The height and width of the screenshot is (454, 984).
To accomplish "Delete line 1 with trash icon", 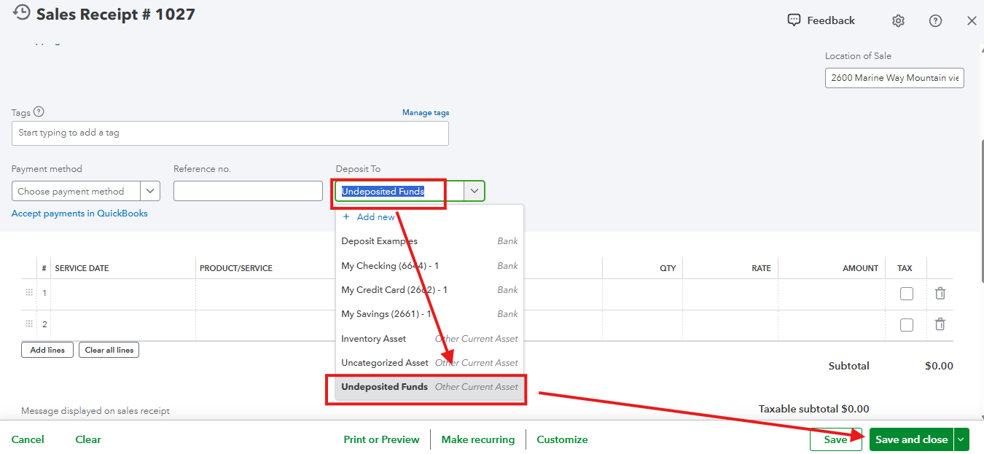I will [940, 294].
